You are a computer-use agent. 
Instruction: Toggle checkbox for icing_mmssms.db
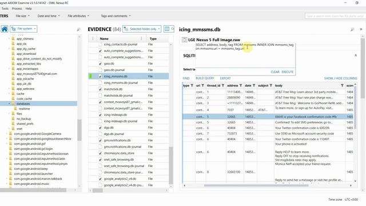[101, 76]
